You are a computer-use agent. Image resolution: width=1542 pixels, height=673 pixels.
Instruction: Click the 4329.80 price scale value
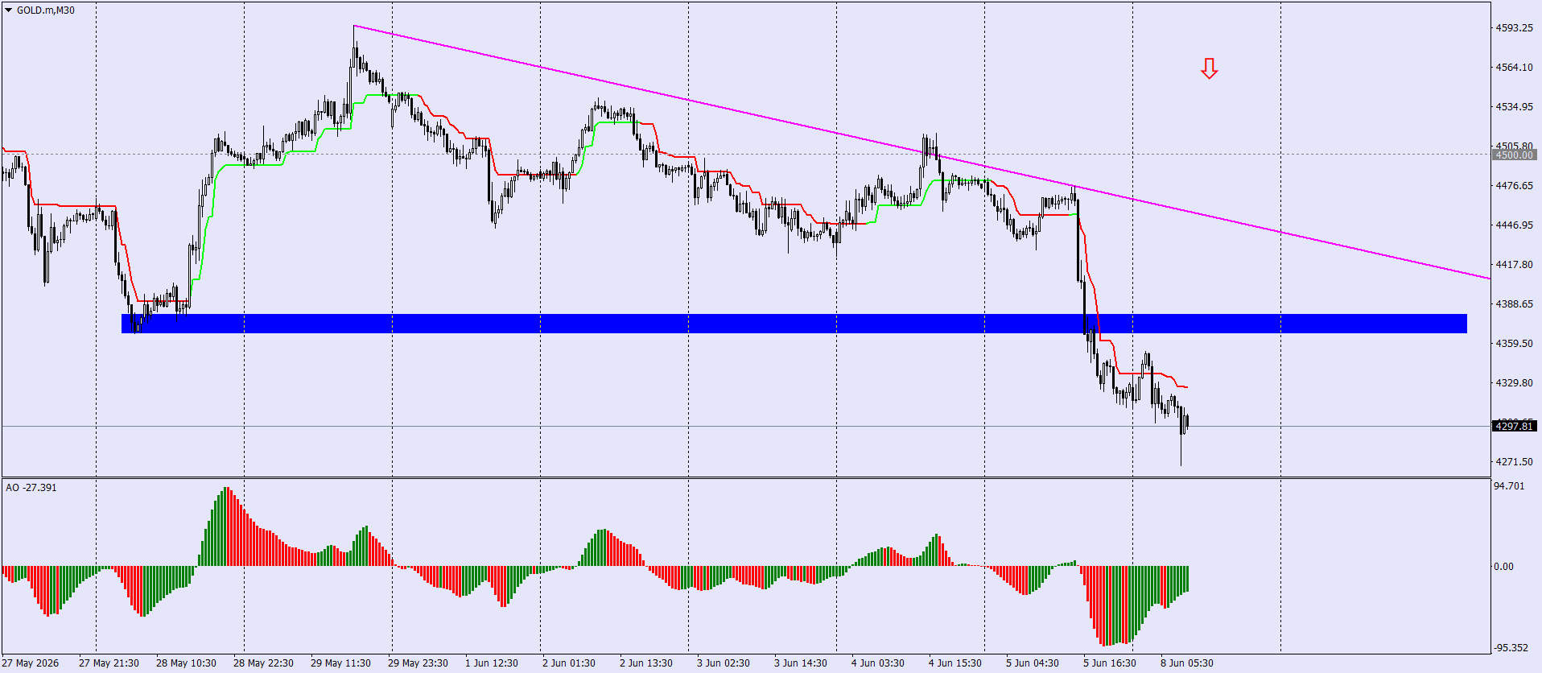[1514, 383]
